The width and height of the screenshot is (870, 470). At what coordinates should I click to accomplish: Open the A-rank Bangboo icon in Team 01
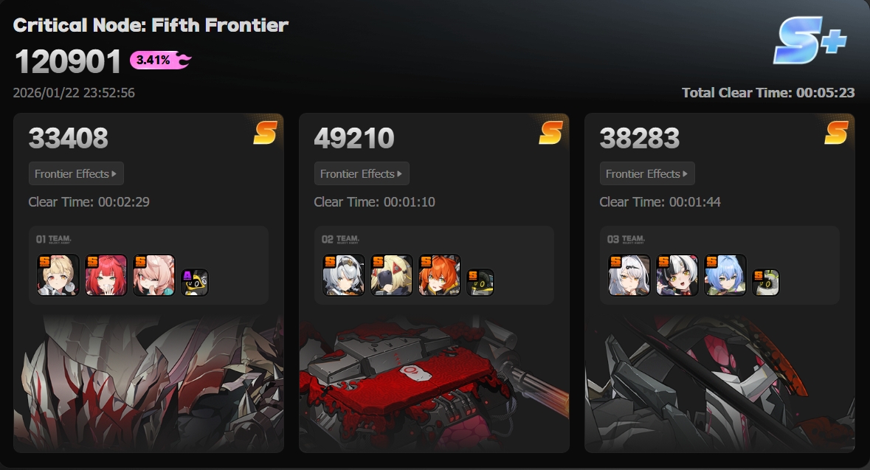[195, 283]
